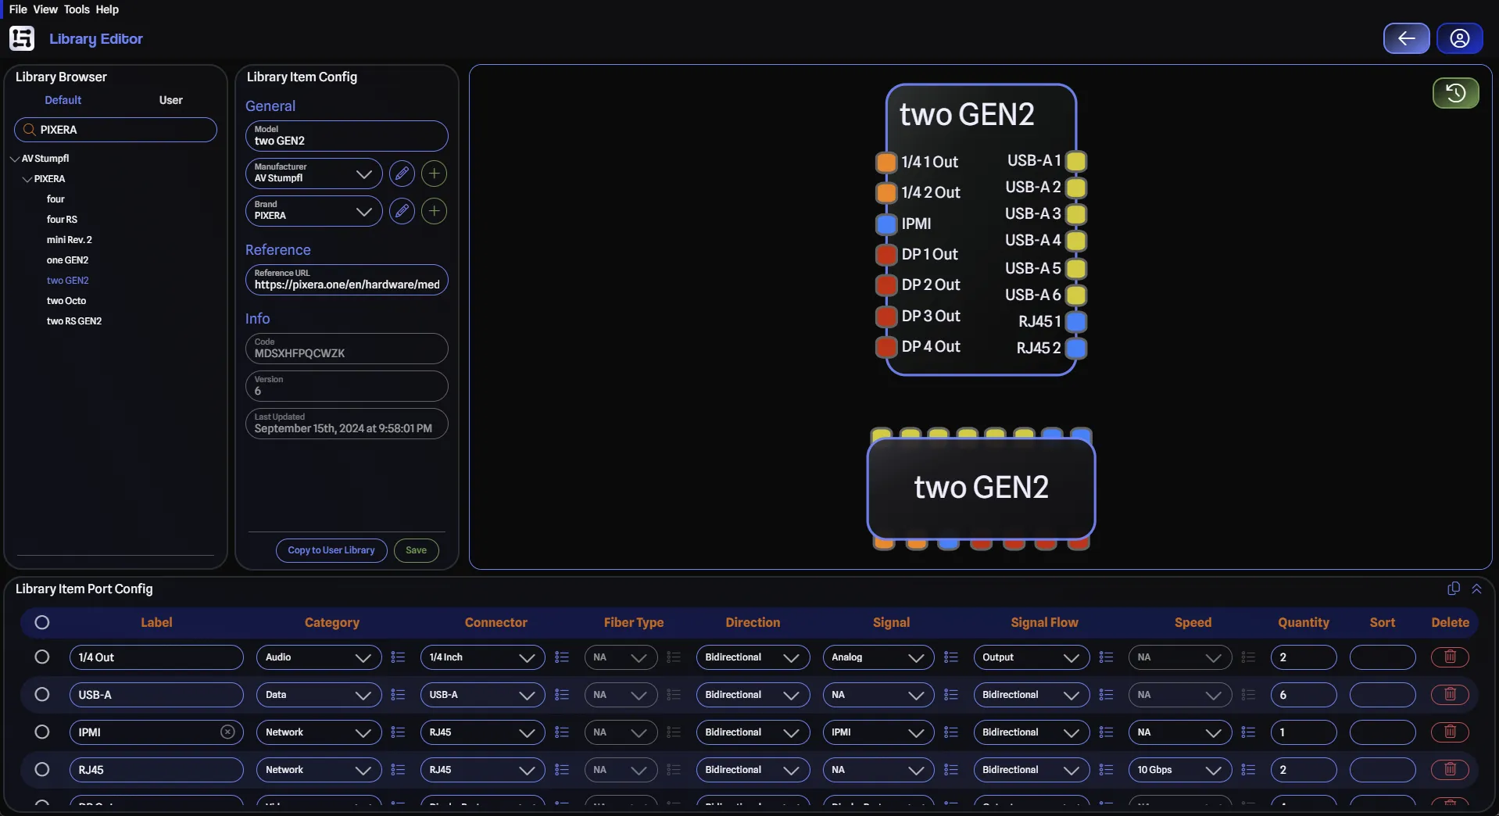Open Connector dropdown for USB-A row
Viewport: 1499px width, 816px height.
[x=482, y=695]
